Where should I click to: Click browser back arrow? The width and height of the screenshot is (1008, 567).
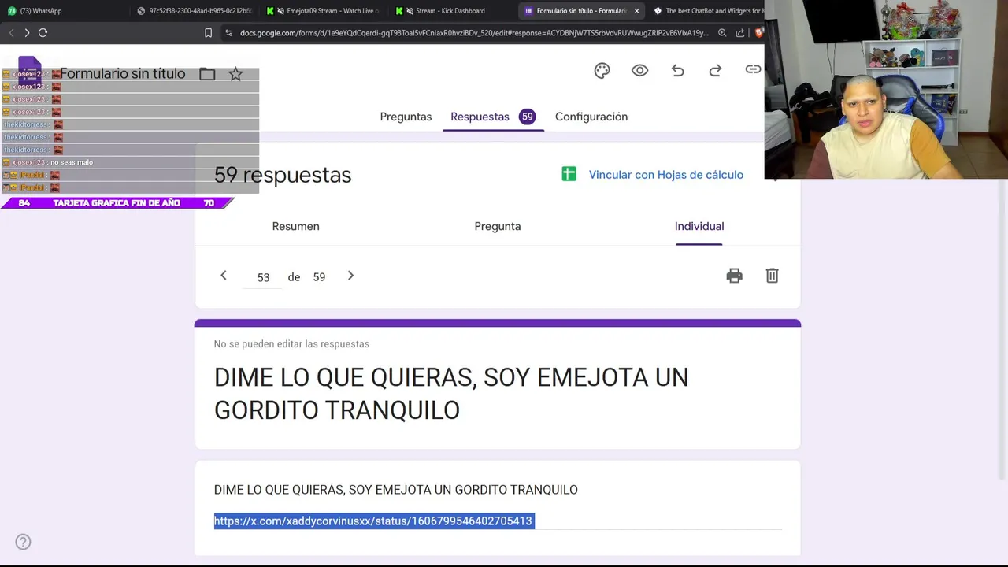(x=11, y=32)
